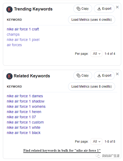
Task: Load Metrics using 8 credits
Action: (92, 87)
